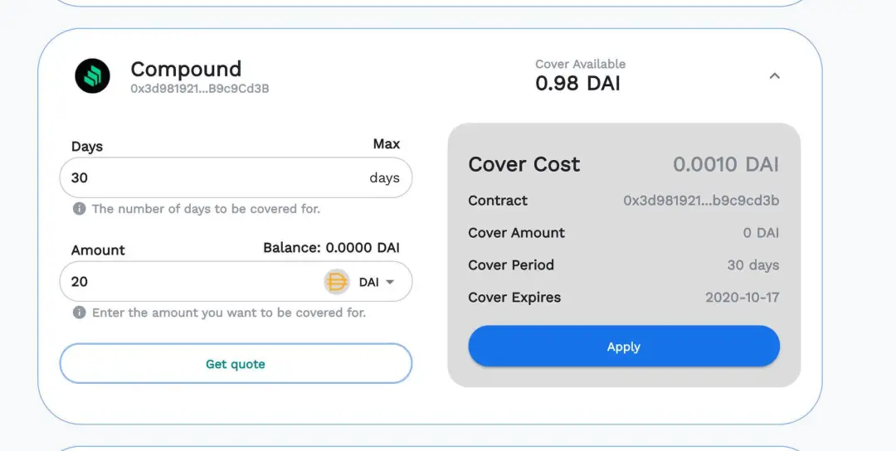Click the Max days link
The image size is (896, 451).
pos(387,144)
